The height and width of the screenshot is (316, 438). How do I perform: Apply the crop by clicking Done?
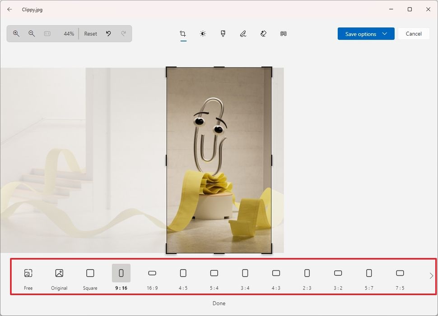point(219,303)
